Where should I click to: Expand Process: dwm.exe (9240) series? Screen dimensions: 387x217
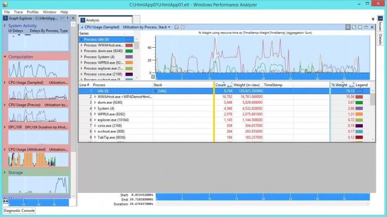[81, 51]
